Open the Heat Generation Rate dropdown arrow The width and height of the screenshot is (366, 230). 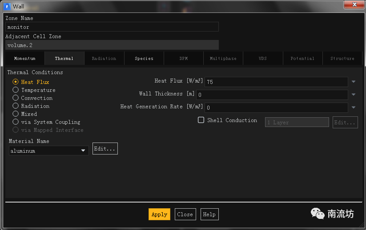[x=354, y=107]
